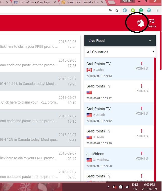Show hidden system tray icons

tap(108, 187)
